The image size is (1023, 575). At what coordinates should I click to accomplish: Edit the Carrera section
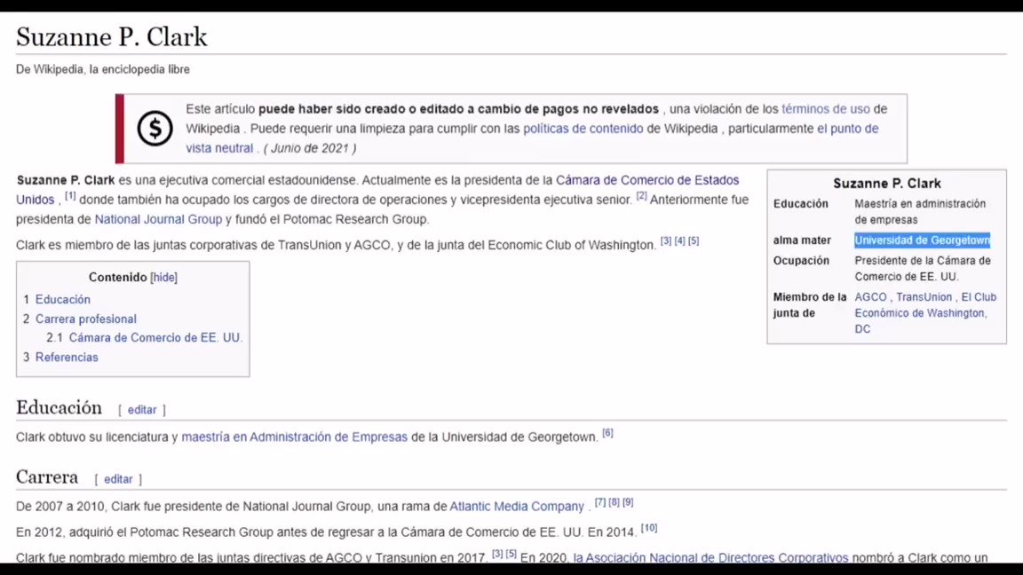click(118, 479)
